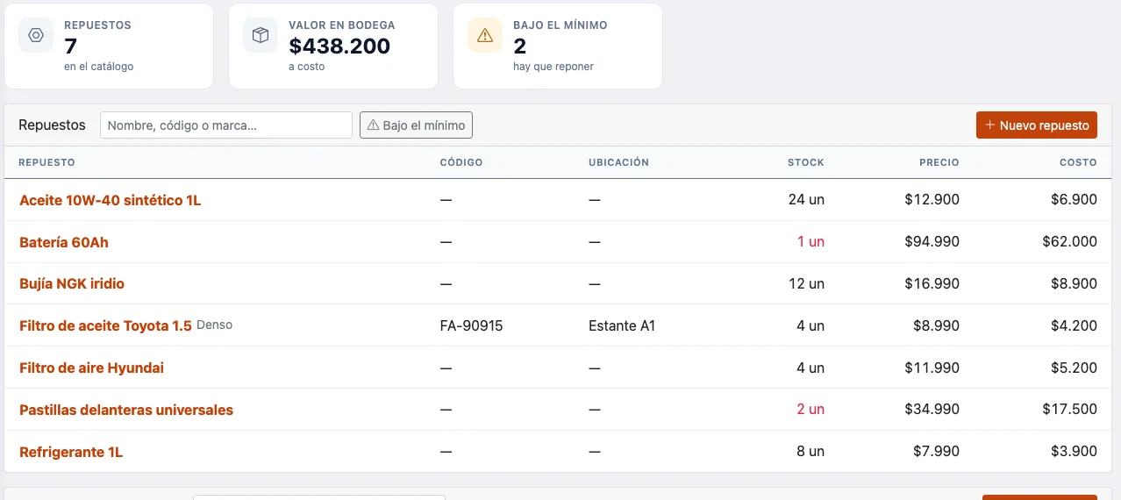Click the cost $6.900
1121x500 pixels.
pyautogui.click(x=1074, y=199)
